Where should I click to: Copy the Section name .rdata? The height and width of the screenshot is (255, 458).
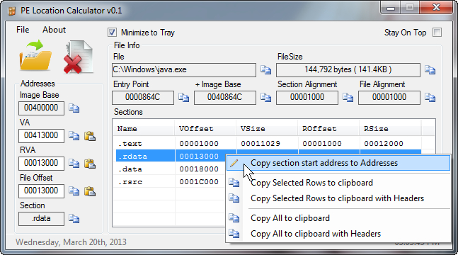click(x=74, y=218)
